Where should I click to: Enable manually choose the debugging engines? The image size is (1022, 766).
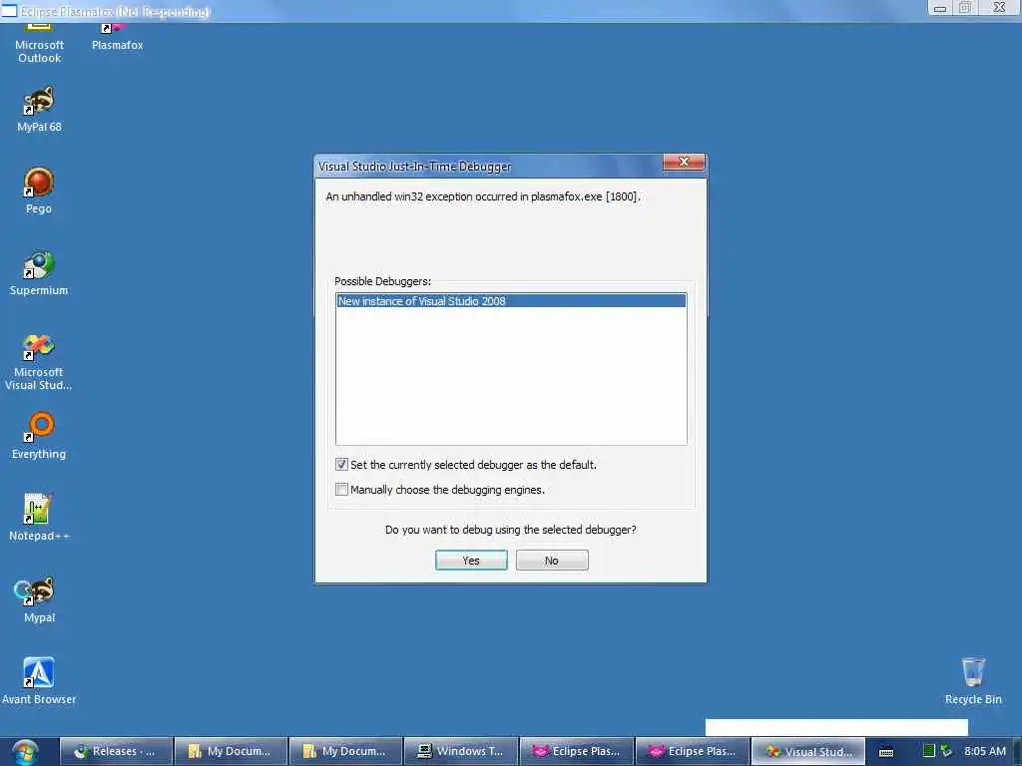341,489
